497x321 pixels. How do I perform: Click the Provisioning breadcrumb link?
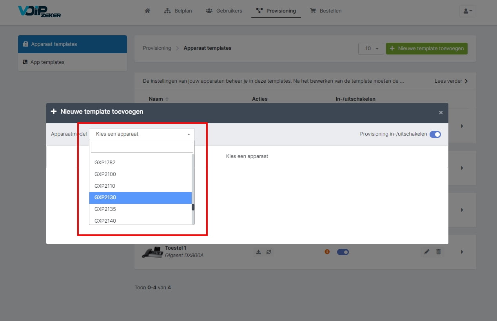(x=157, y=48)
